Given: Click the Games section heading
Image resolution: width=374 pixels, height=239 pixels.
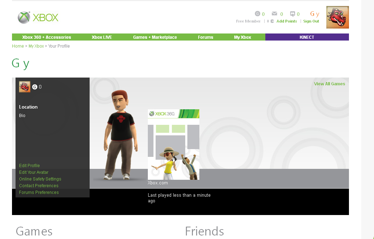Looking at the screenshot, I should click(34, 231).
